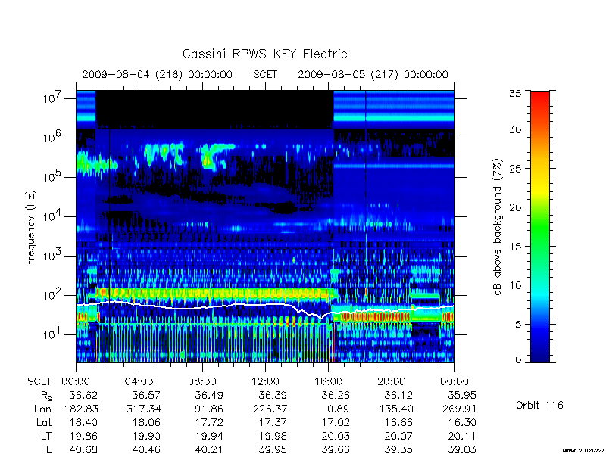Click the 35 value on the color scale
This screenshot has width=606, height=454.
click(516, 94)
